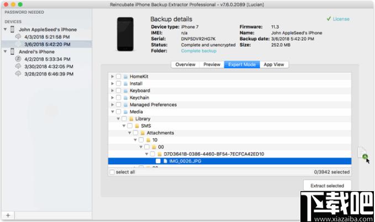The height and width of the screenshot is (222, 375).
Task: Collapse Andrei's iPhone device group
Action: (x=6, y=51)
